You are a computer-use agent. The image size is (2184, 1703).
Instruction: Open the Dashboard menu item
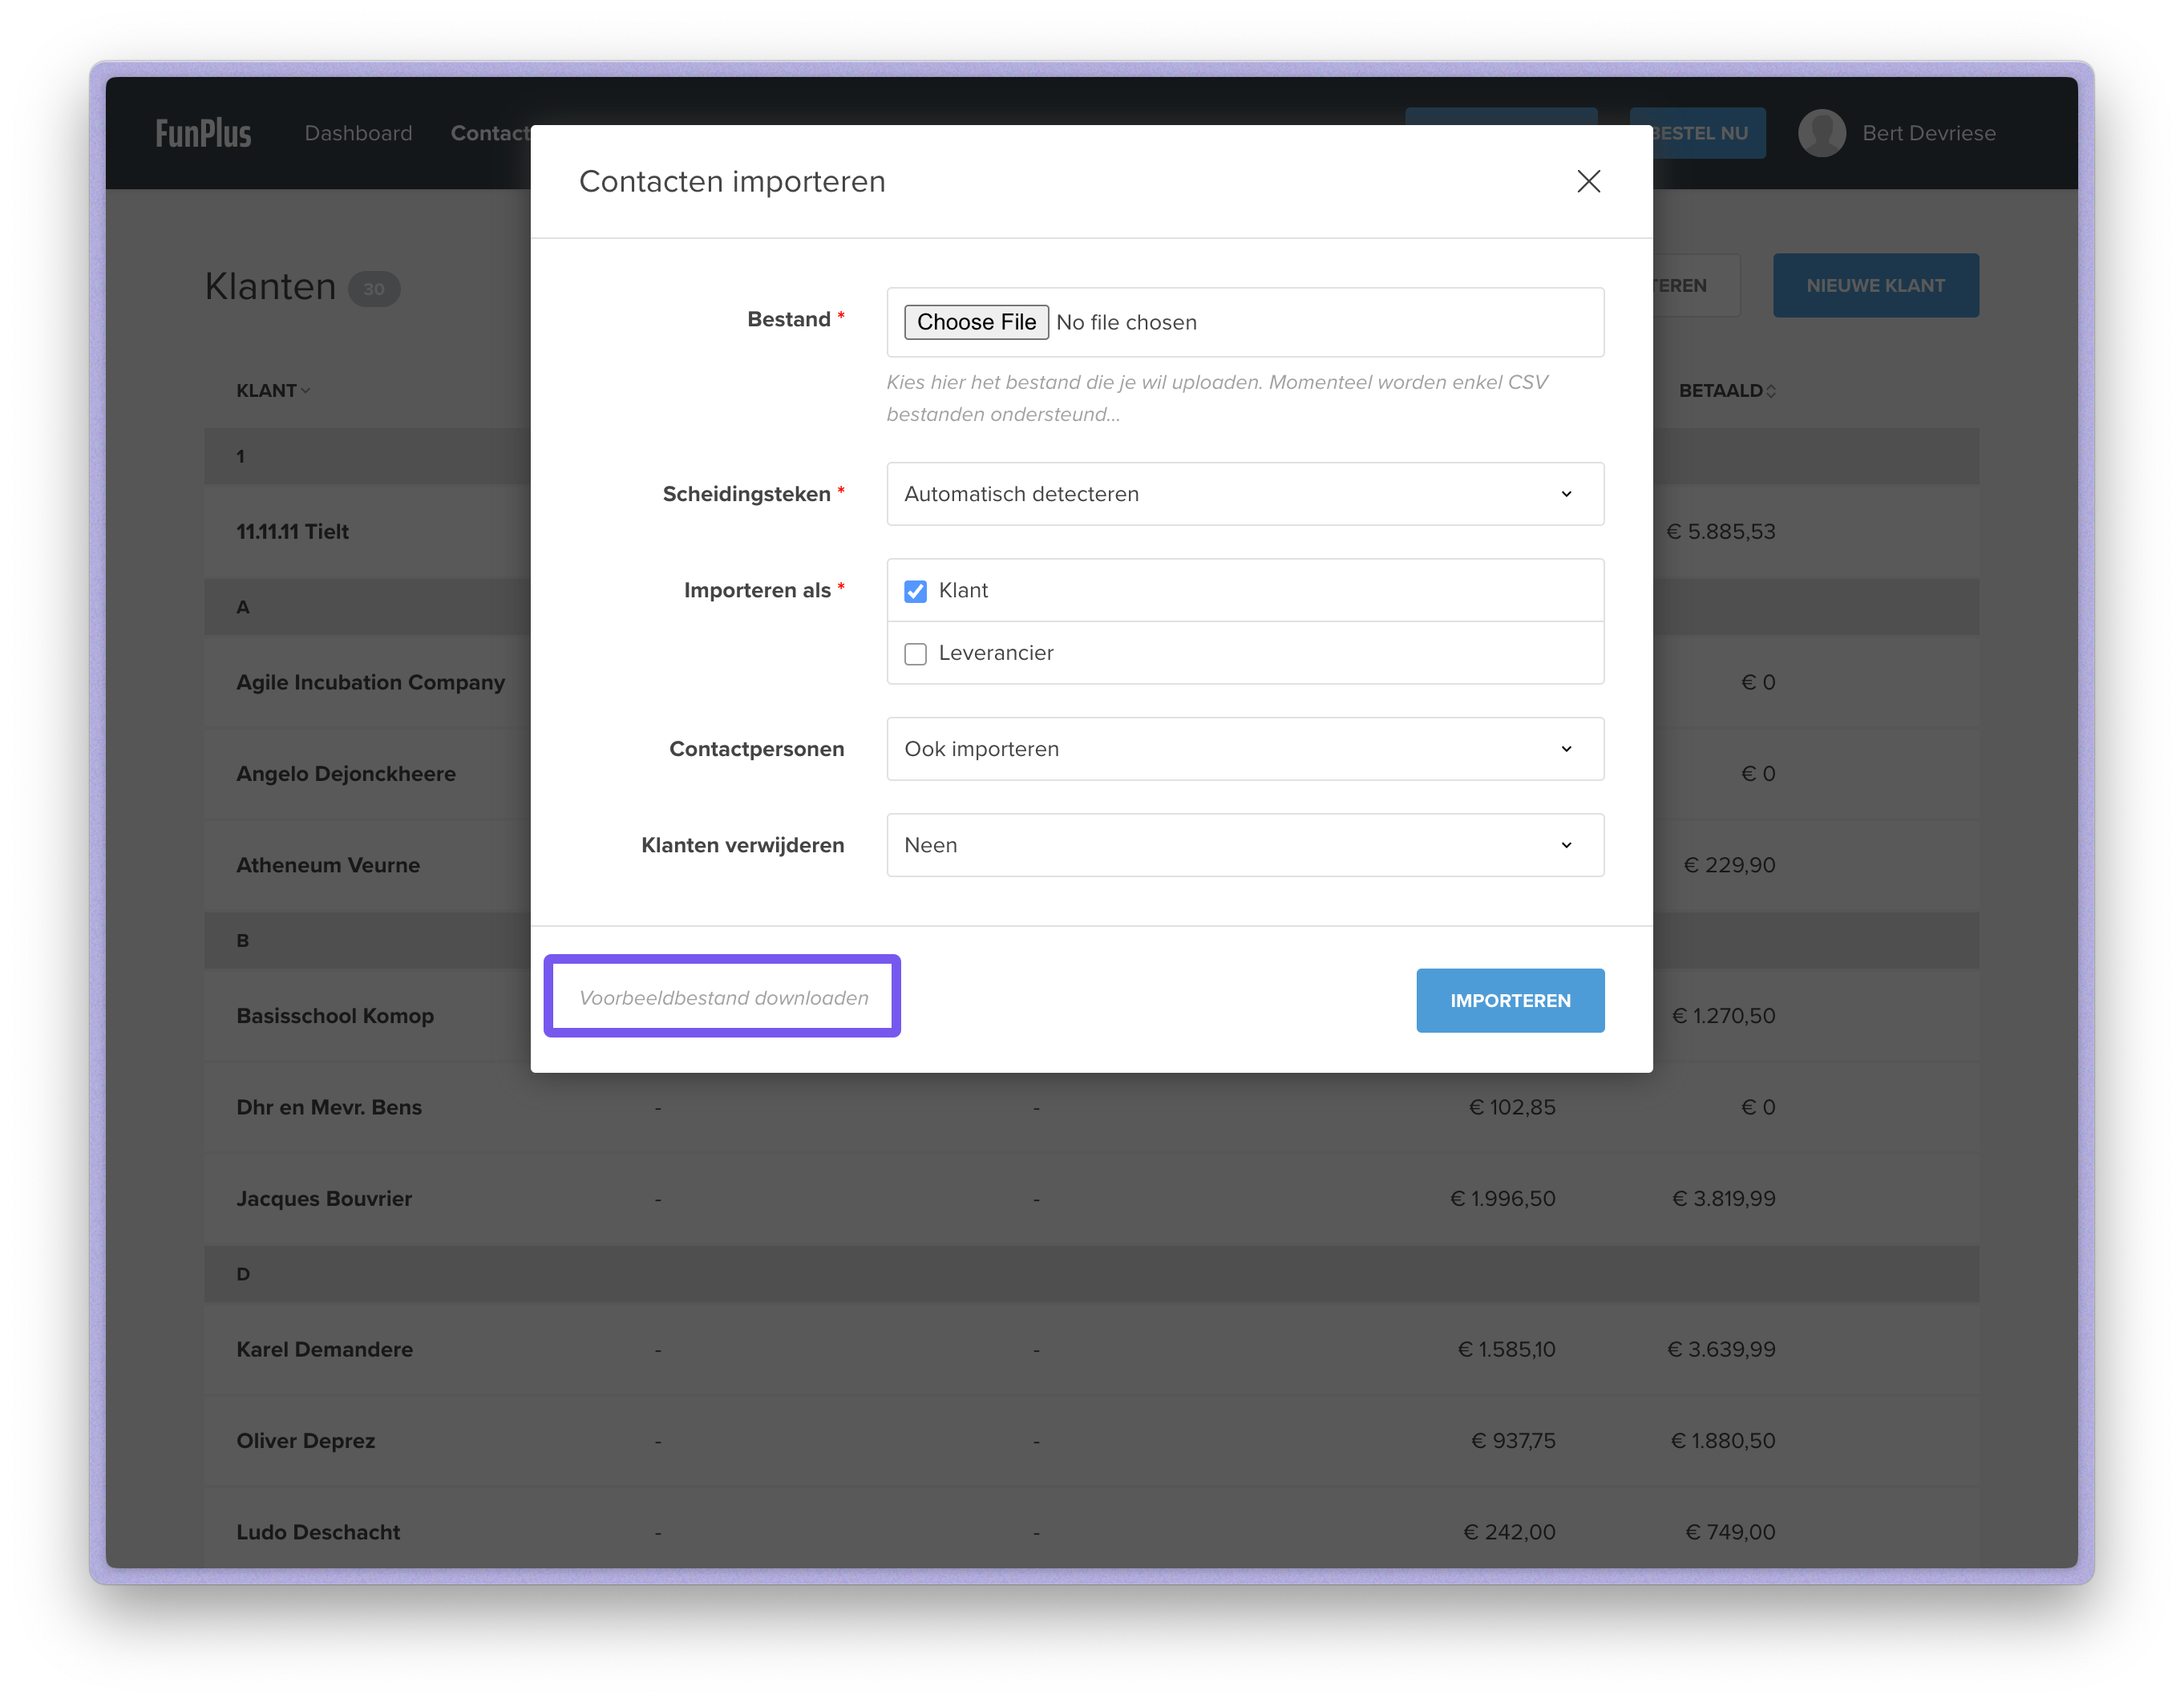[358, 133]
